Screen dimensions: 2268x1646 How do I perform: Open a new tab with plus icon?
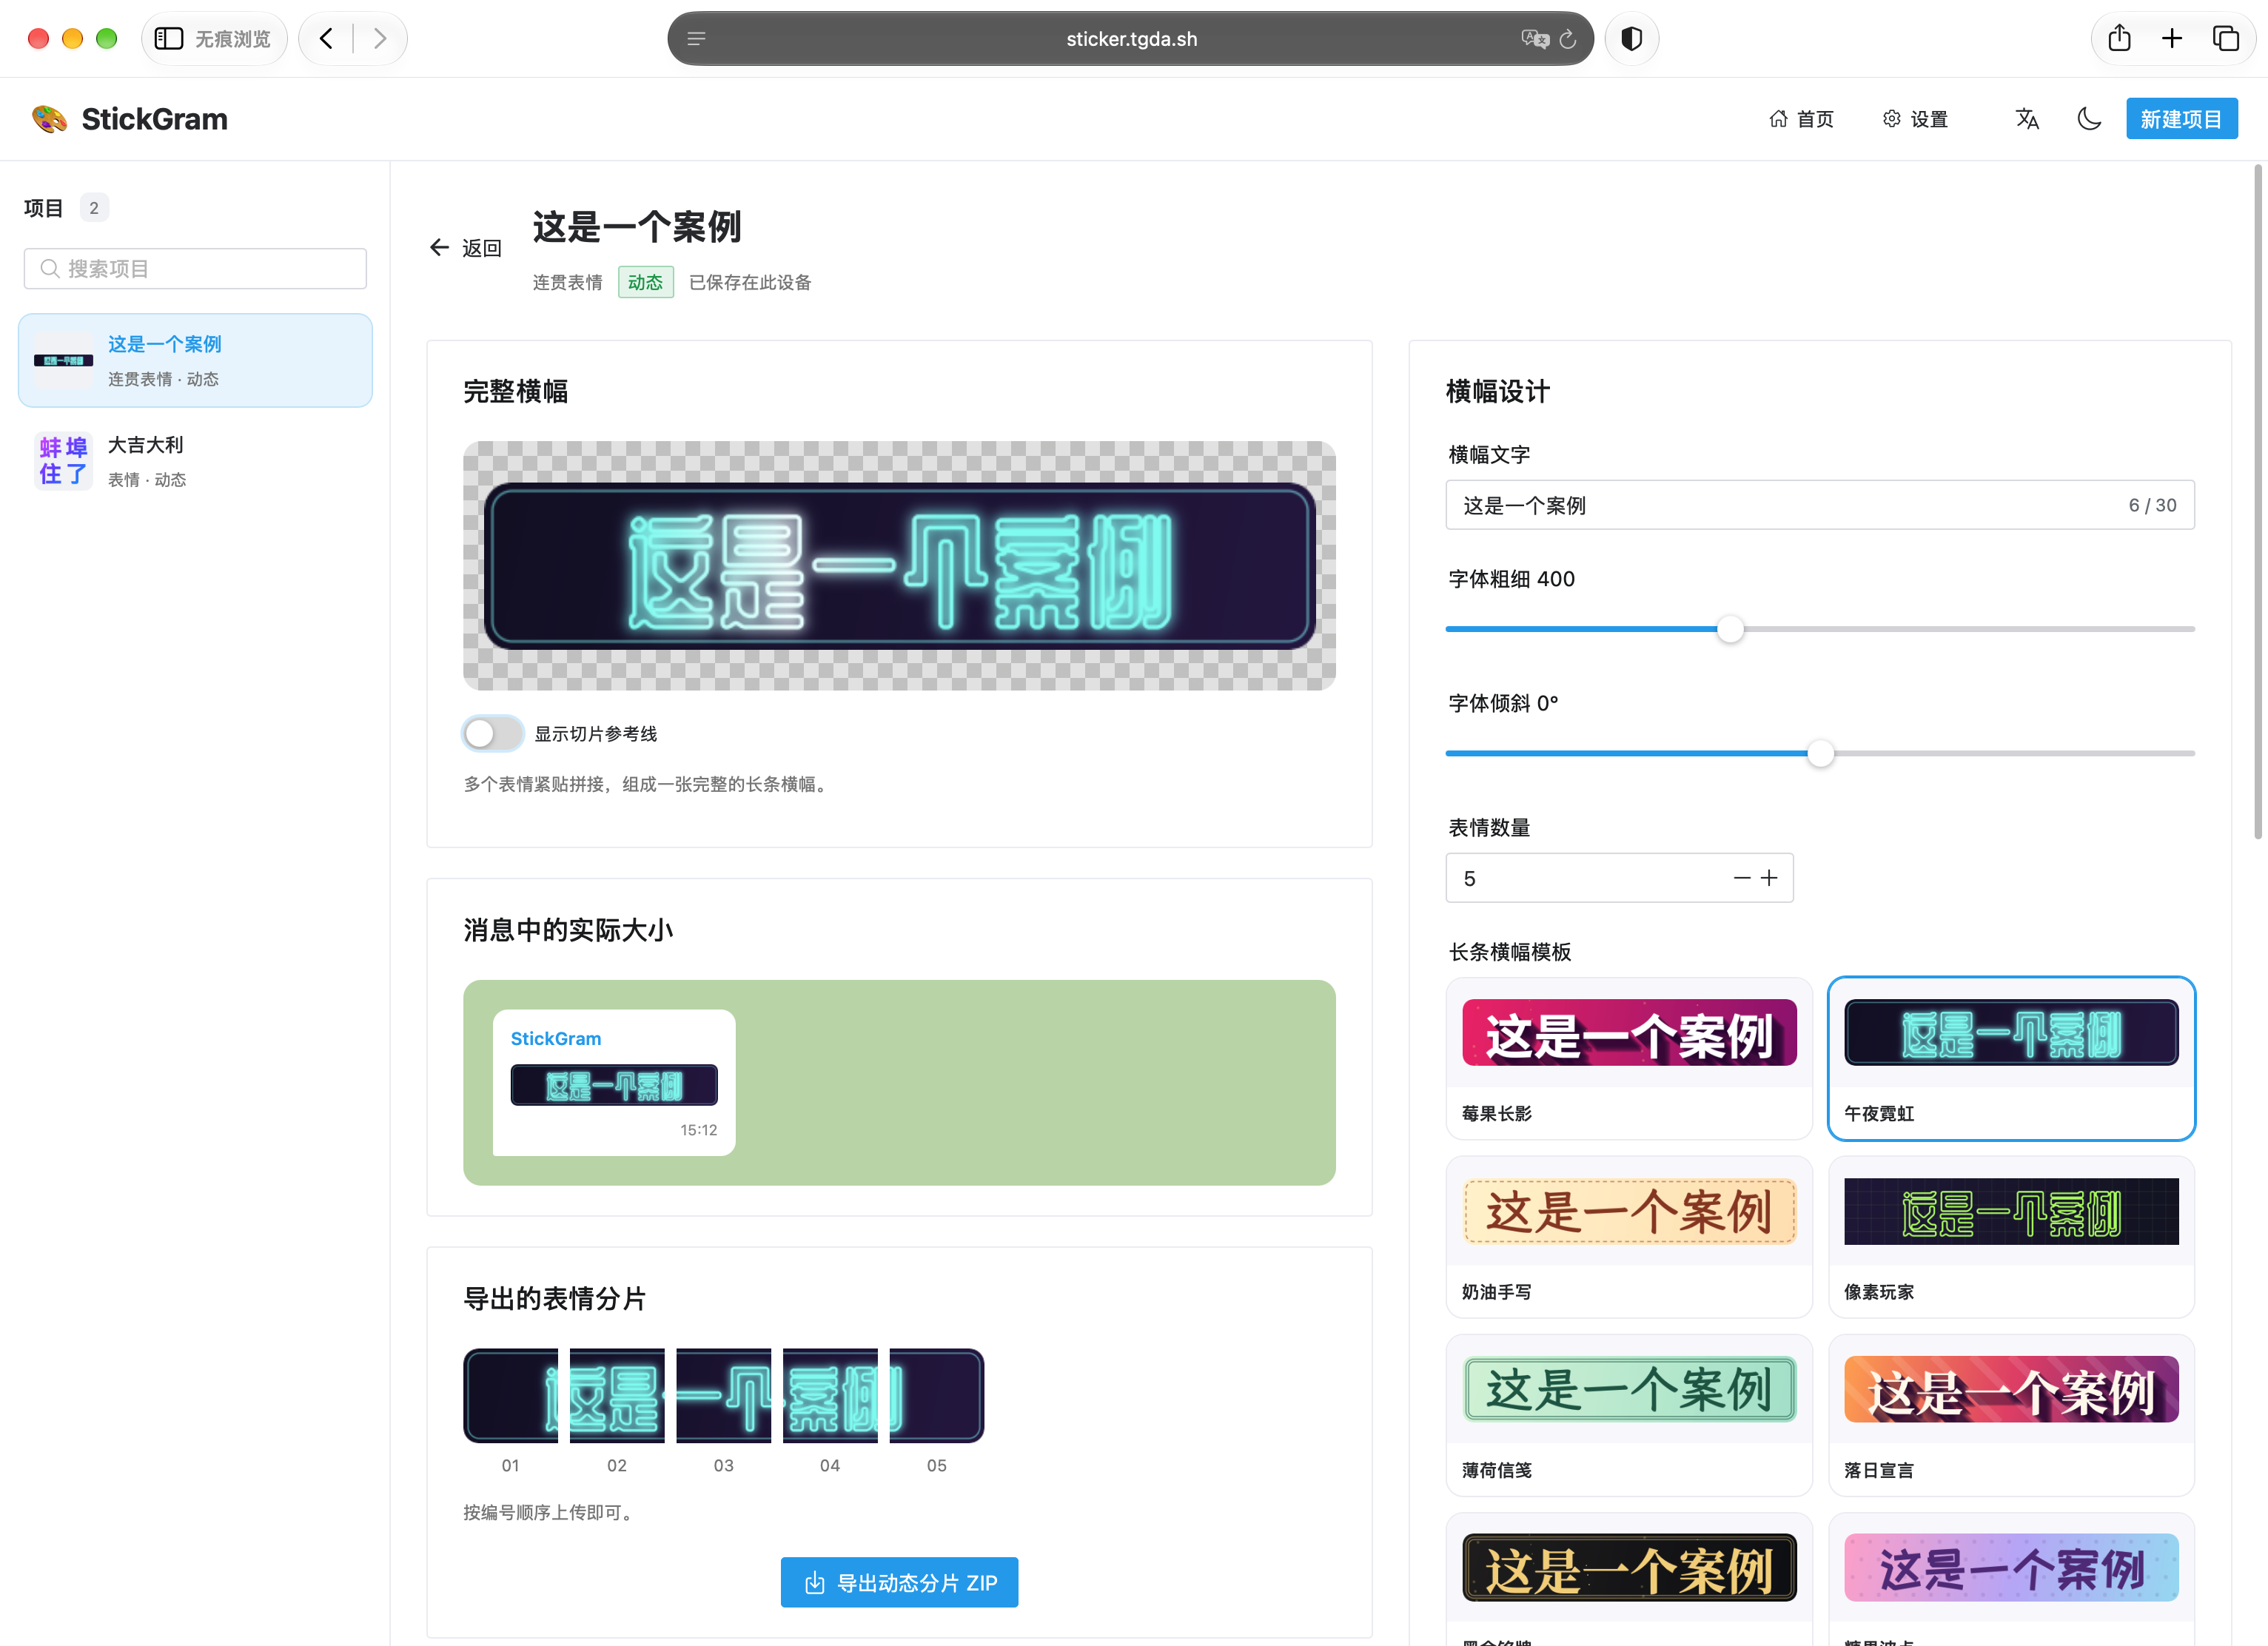[x=2172, y=39]
